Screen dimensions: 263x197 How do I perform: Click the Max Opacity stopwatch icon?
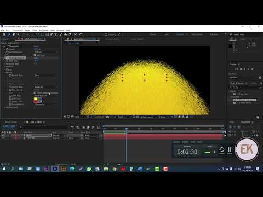(10, 90)
